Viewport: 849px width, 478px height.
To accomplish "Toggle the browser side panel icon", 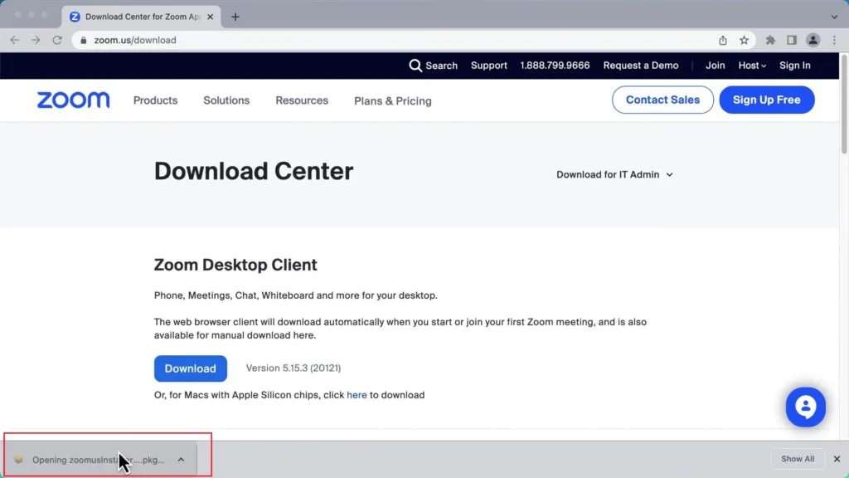I will tap(792, 40).
